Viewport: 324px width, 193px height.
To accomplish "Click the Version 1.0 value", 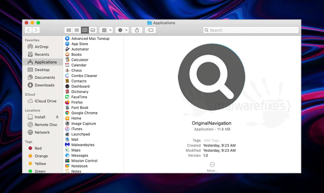I will click(x=205, y=155).
